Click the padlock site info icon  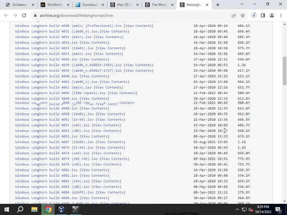pyautogui.click(x=35, y=16)
